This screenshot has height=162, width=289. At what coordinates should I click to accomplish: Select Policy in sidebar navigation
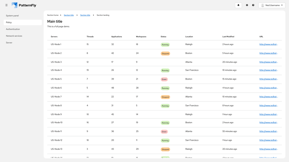[9, 22]
